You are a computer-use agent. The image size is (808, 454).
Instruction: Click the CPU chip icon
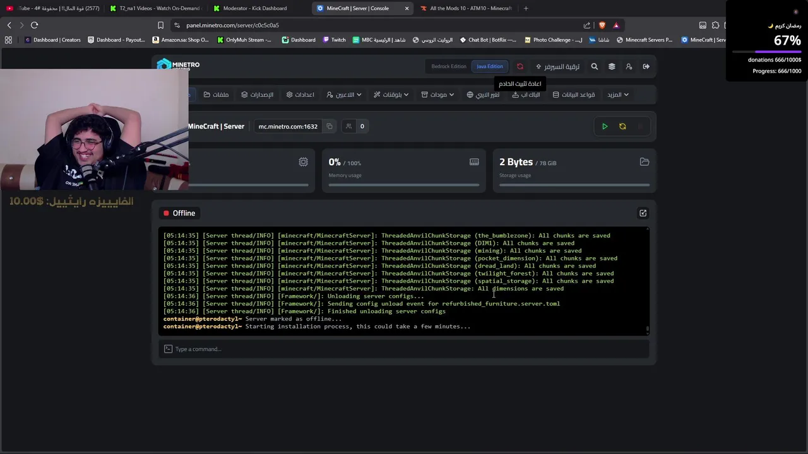(x=304, y=162)
